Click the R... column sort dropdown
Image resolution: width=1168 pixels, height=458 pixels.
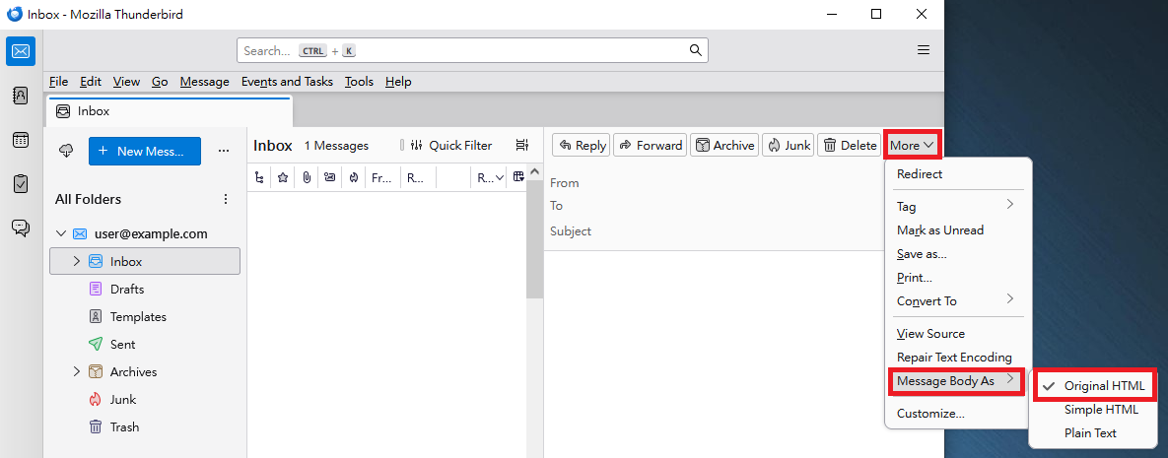pyautogui.click(x=491, y=178)
